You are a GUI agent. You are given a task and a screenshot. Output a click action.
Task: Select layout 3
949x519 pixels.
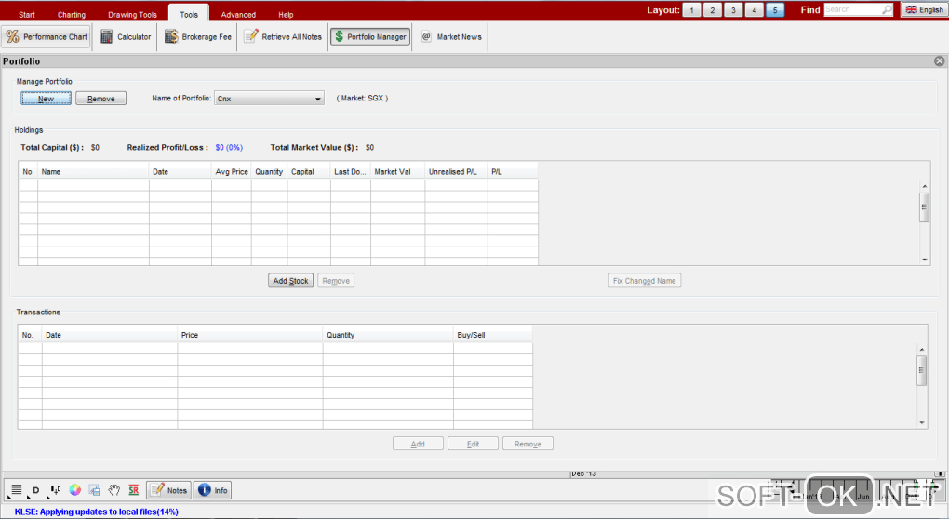pyautogui.click(x=733, y=10)
